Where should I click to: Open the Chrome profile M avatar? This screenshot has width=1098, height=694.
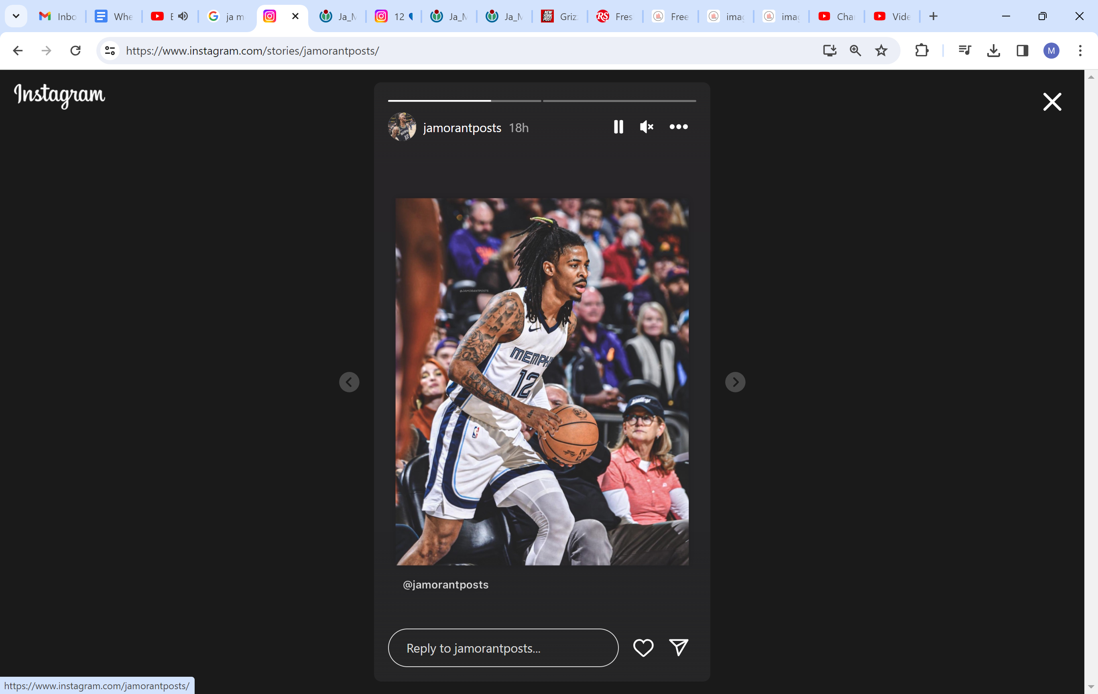click(x=1051, y=51)
